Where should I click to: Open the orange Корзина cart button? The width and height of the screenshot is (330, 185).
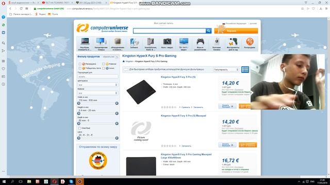tap(236, 31)
